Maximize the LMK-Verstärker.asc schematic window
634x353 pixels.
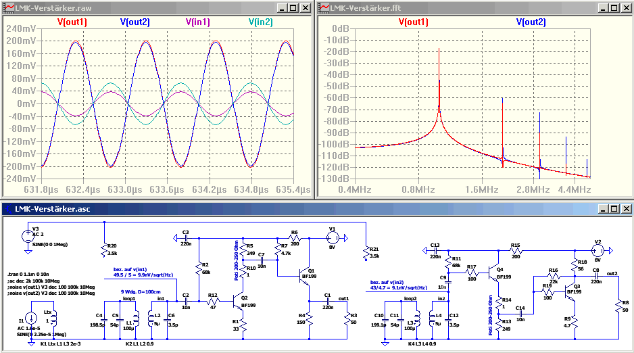[x=614, y=209]
